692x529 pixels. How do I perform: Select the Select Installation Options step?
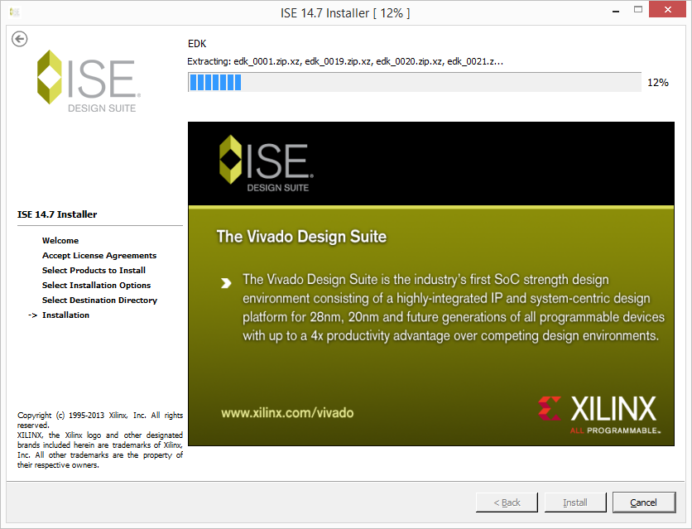click(96, 286)
